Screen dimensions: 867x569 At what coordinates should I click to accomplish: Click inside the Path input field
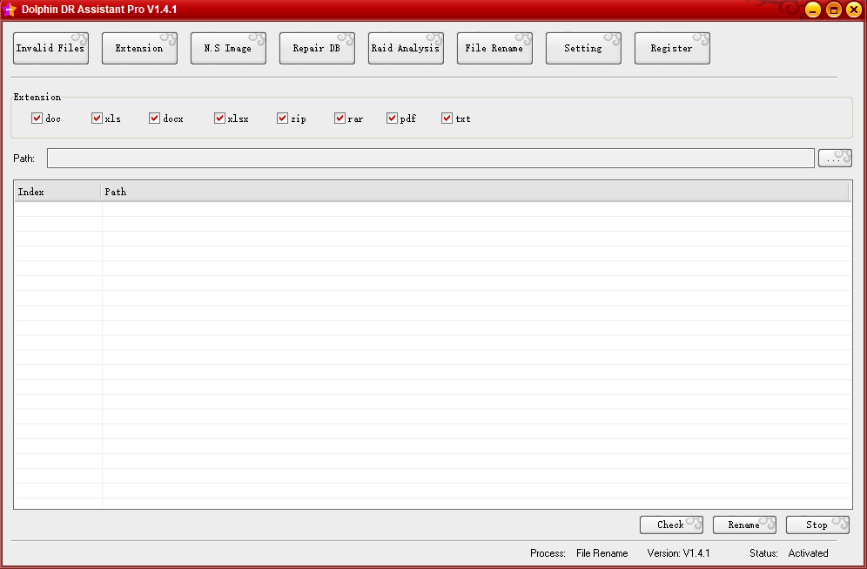click(430, 159)
